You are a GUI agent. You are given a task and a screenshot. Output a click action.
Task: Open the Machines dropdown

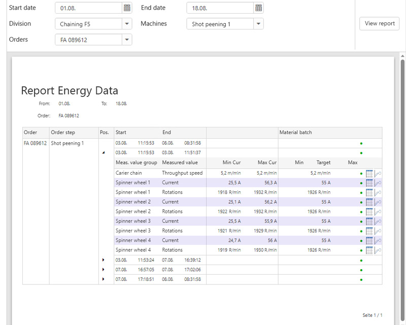pos(259,23)
